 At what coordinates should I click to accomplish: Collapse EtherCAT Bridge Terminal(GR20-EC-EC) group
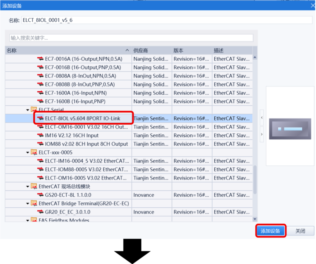28,204
